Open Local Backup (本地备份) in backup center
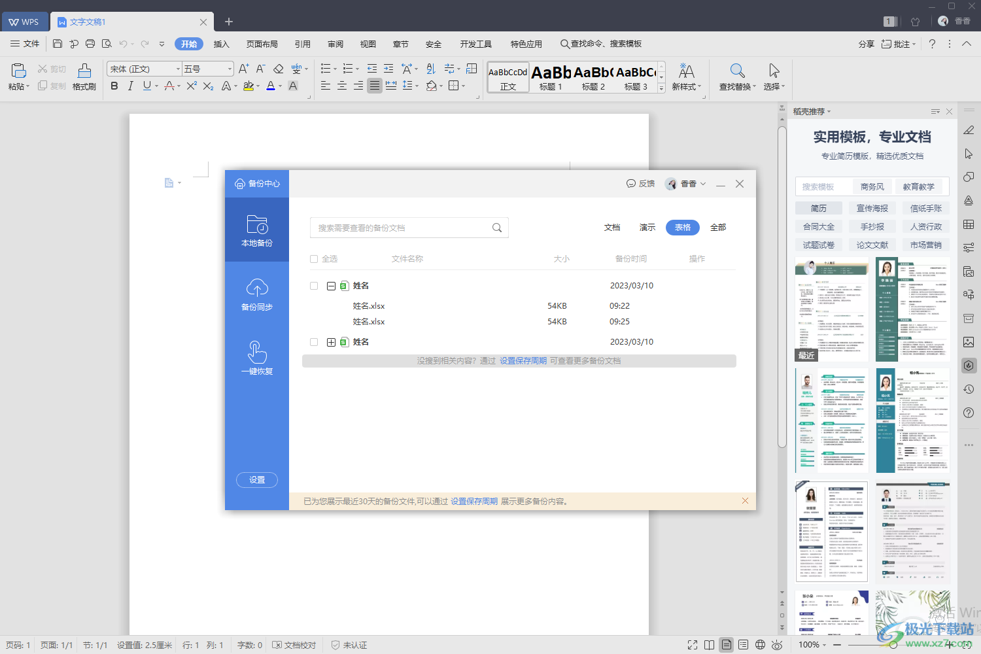The height and width of the screenshot is (654, 981). click(x=257, y=230)
